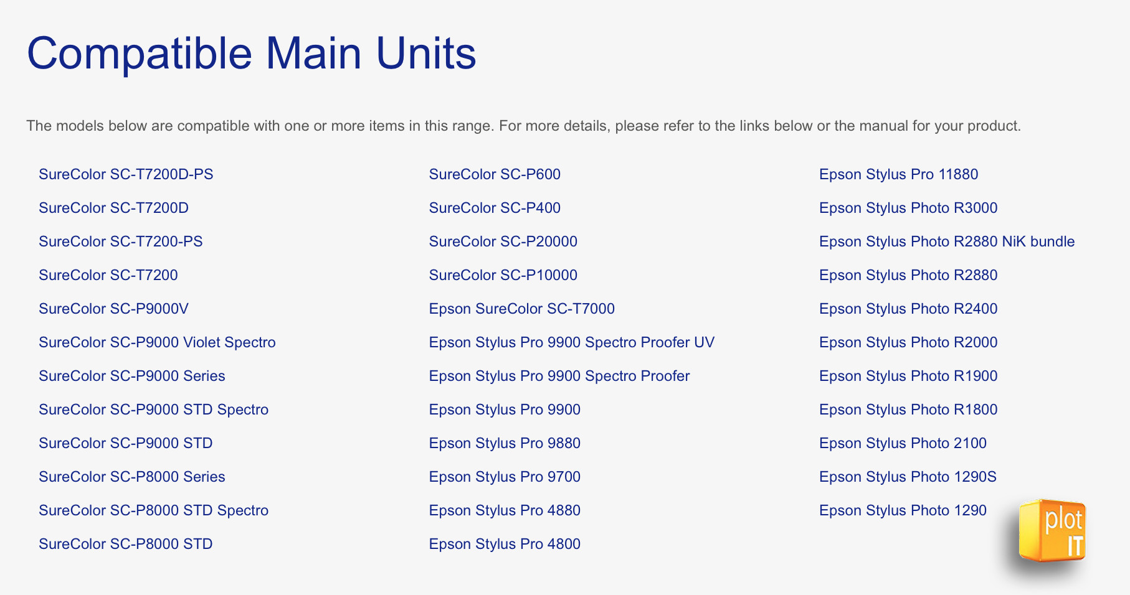Open the SureColor SC-T7200D-PS link
Image resolution: width=1130 pixels, height=595 pixels.
pos(126,174)
